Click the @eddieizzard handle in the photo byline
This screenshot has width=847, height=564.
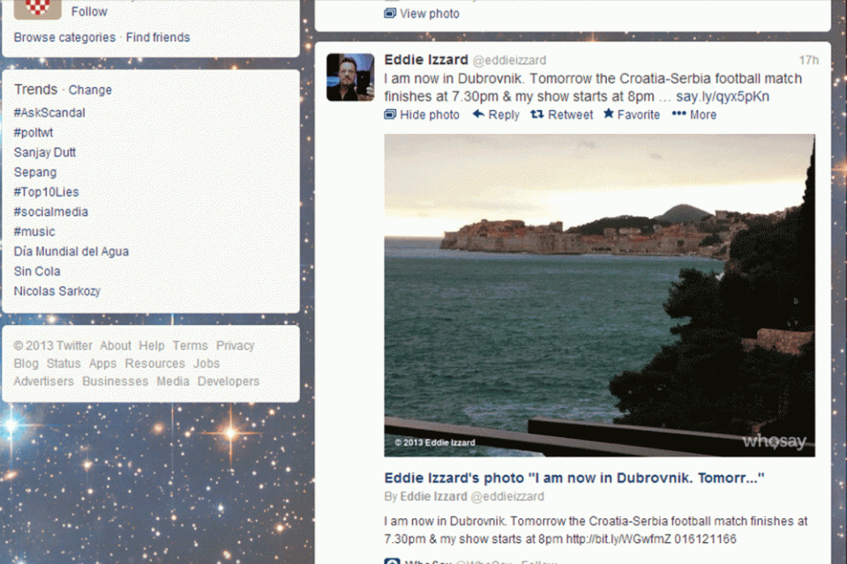pyautogui.click(x=507, y=496)
